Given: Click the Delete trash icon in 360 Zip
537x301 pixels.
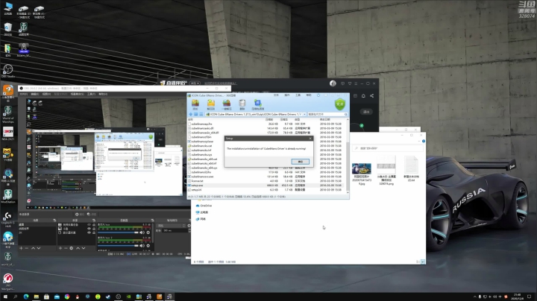Looking at the screenshot, I should point(242,104).
